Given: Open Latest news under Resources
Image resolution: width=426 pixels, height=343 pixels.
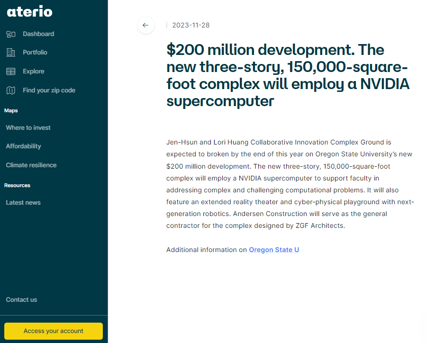Looking at the screenshot, I should [23, 202].
